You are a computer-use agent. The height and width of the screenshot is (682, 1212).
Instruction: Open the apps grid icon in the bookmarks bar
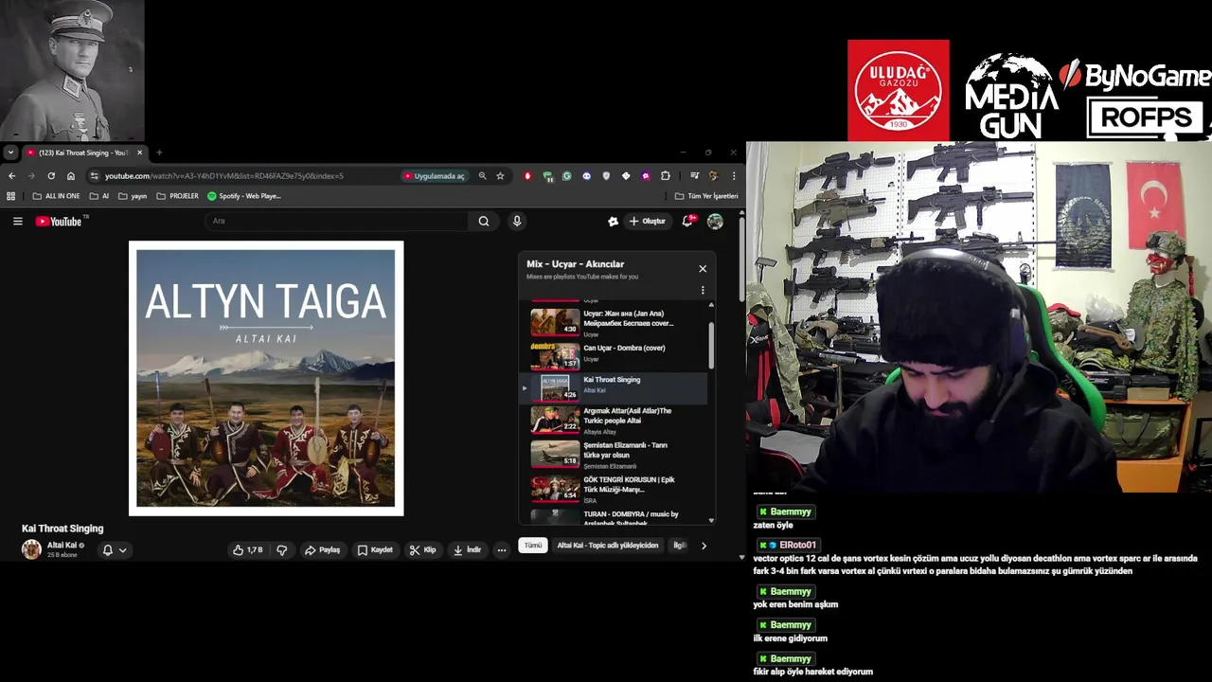click(11, 196)
